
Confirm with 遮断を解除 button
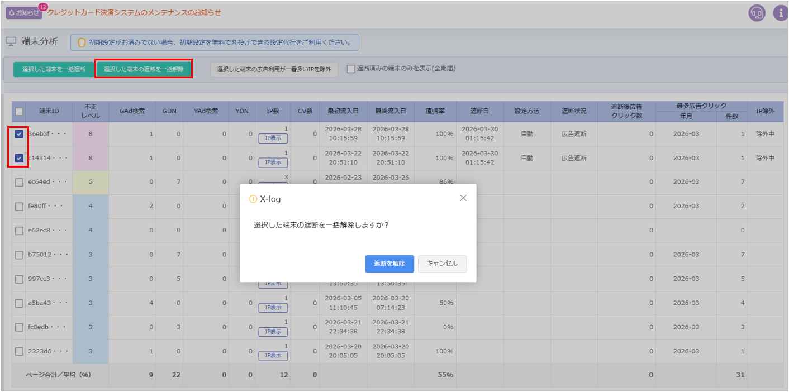pyautogui.click(x=389, y=264)
